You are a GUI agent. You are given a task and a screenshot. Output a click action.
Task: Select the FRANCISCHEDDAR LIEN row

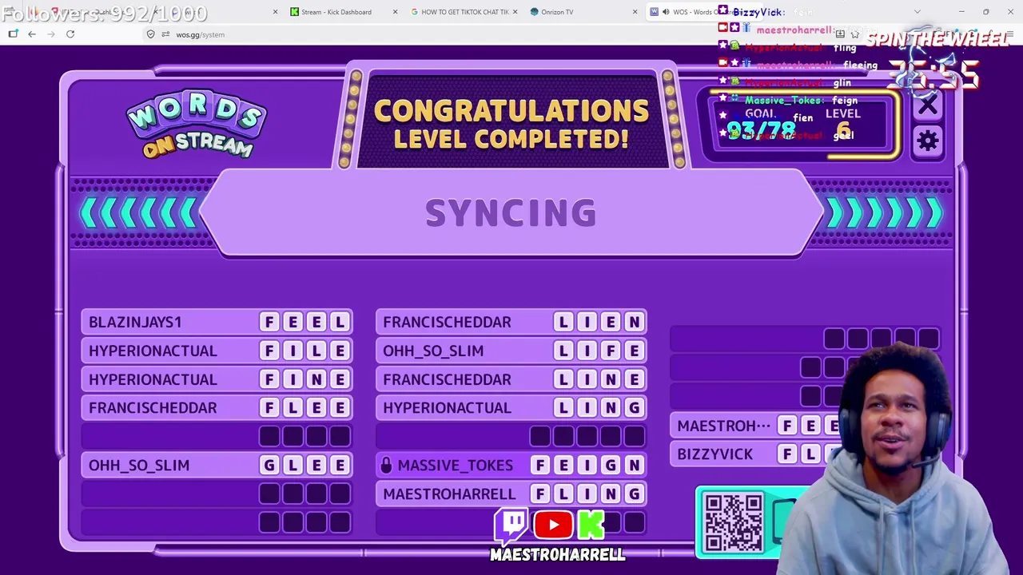point(511,322)
